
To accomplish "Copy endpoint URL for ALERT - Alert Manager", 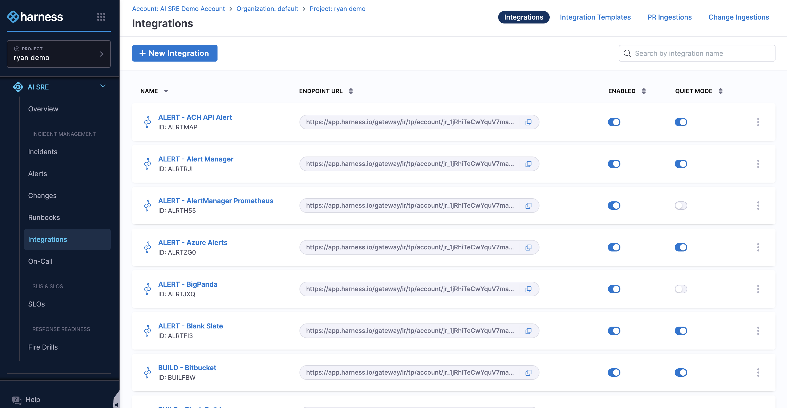I will (528, 164).
